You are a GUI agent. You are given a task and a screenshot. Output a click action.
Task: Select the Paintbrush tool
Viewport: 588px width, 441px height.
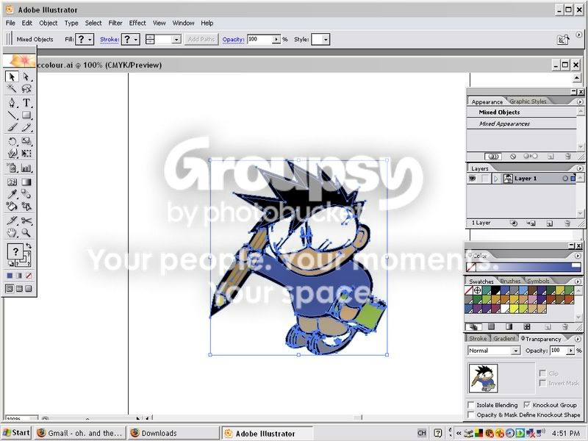12,127
